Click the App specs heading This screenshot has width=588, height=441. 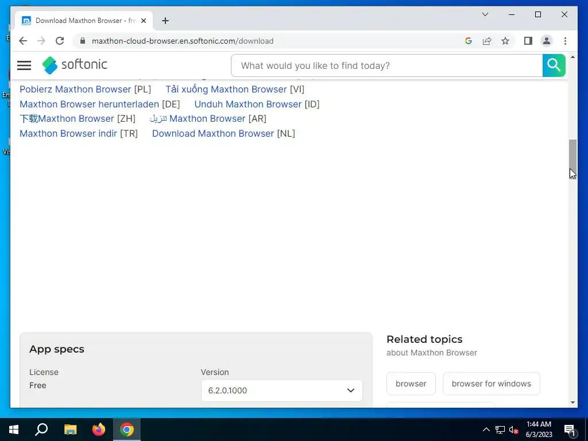pyautogui.click(x=57, y=349)
